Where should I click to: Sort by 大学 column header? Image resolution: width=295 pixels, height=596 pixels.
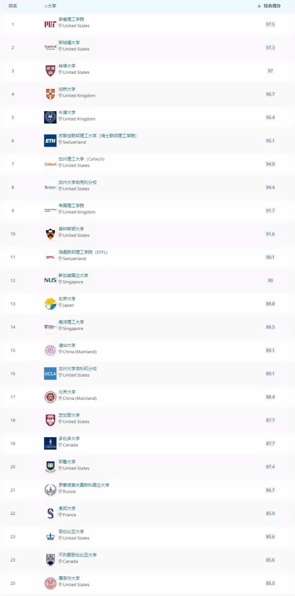pyautogui.click(x=50, y=6)
